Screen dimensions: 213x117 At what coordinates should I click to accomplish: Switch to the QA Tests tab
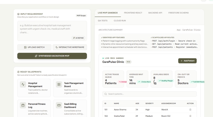click(103, 21)
